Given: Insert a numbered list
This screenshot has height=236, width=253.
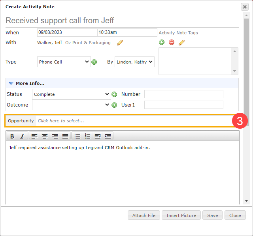Looking at the screenshot, I should point(87,136).
